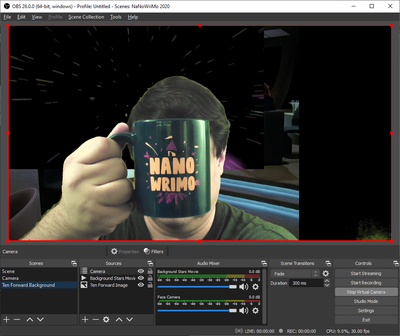Move the selected scene down

pyautogui.click(x=40, y=319)
